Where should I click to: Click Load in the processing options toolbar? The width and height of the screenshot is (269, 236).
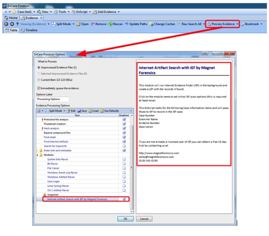(x=94, y=111)
